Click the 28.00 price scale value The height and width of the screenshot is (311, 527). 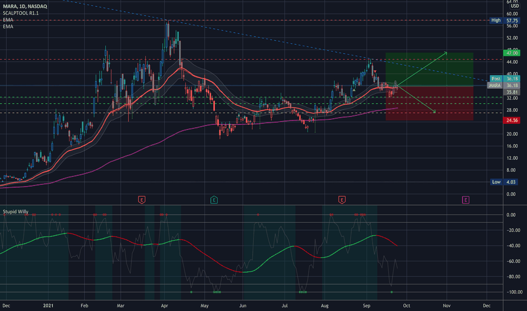512,110
